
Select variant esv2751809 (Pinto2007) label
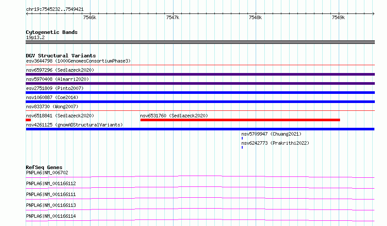click(55, 88)
